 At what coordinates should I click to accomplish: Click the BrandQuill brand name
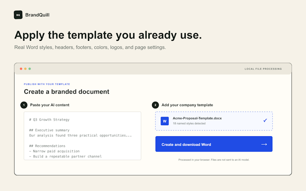37,15
